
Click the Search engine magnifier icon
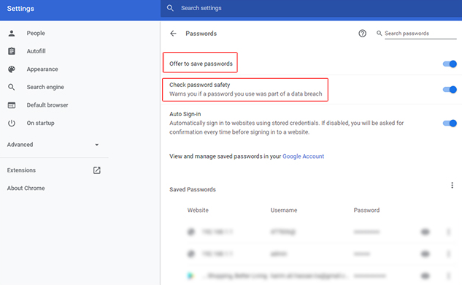(x=11, y=87)
